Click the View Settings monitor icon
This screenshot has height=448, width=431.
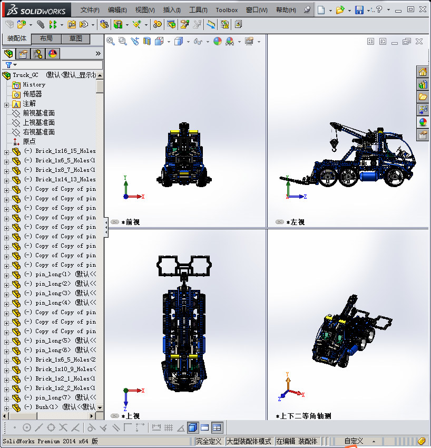249,42
